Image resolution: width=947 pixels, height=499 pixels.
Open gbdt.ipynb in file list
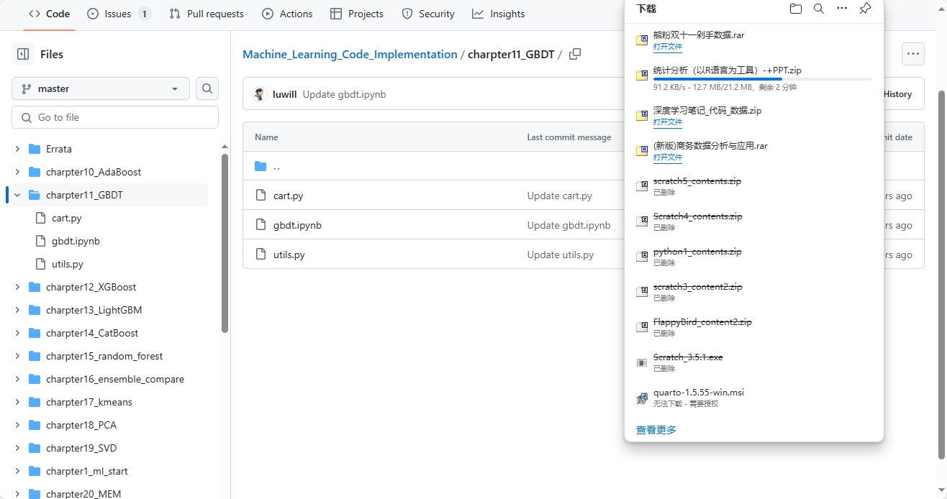(x=297, y=225)
